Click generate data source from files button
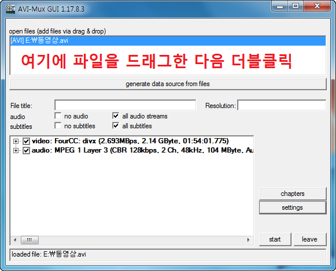Viewport: 336px width, 271px height. (x=168, y=84)
